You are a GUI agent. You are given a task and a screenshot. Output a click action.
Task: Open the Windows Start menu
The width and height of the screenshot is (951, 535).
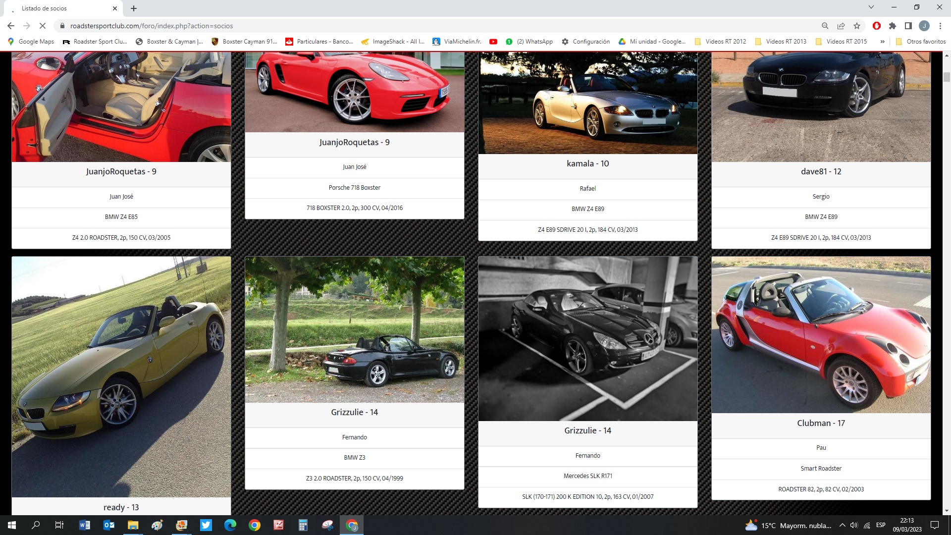[x=12, y=525]
